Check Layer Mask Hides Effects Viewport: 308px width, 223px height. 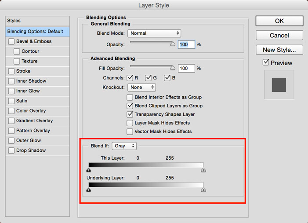click(x=130, y=123)
